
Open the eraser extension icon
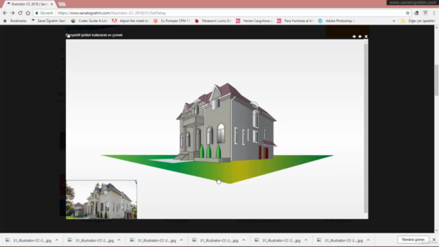[416, 13]
